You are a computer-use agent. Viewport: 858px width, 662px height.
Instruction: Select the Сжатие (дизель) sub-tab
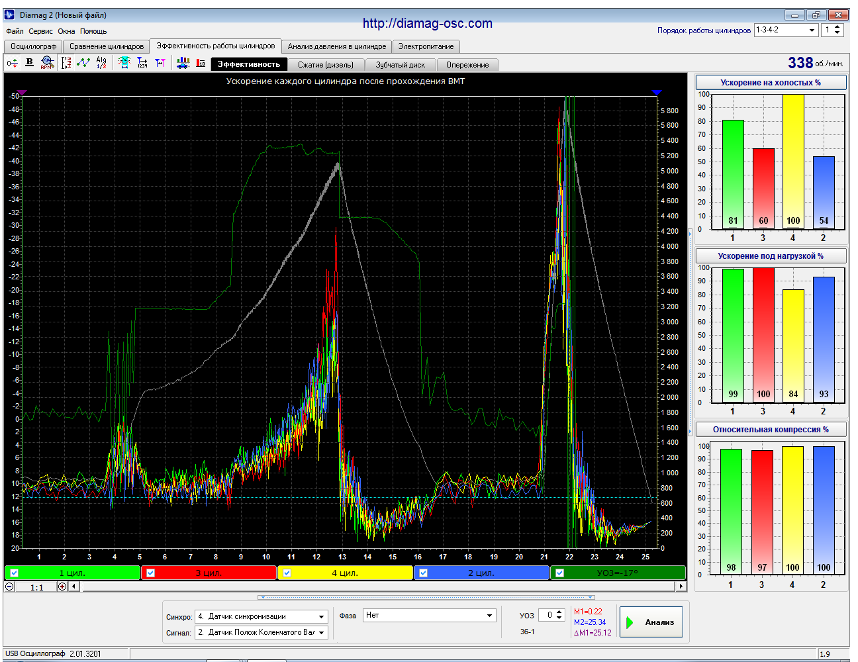[x=326, y=65]
